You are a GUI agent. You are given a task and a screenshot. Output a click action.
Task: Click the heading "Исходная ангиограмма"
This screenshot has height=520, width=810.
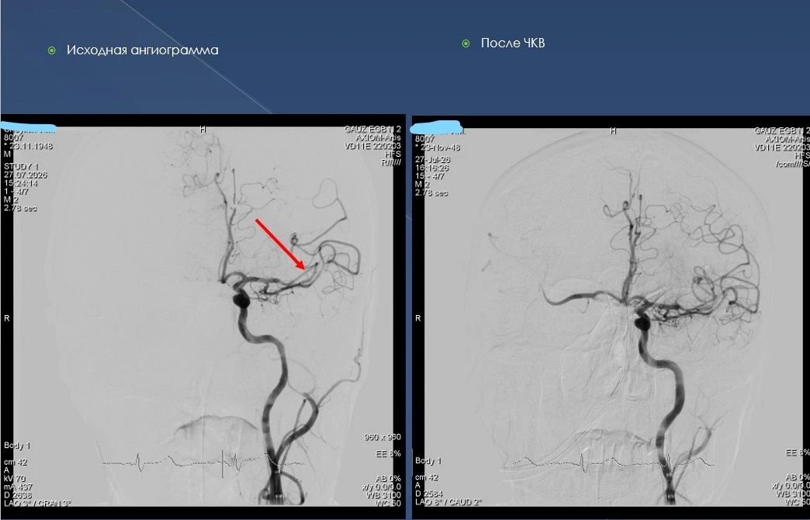(x=143, y=50)
